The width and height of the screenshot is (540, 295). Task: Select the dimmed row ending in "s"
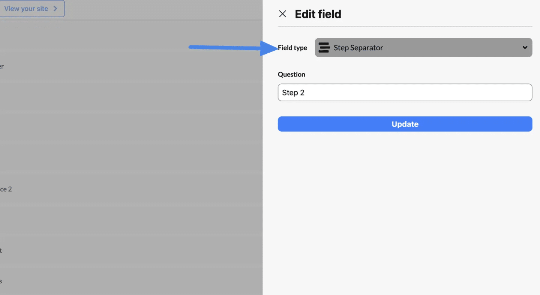[131, 281]
